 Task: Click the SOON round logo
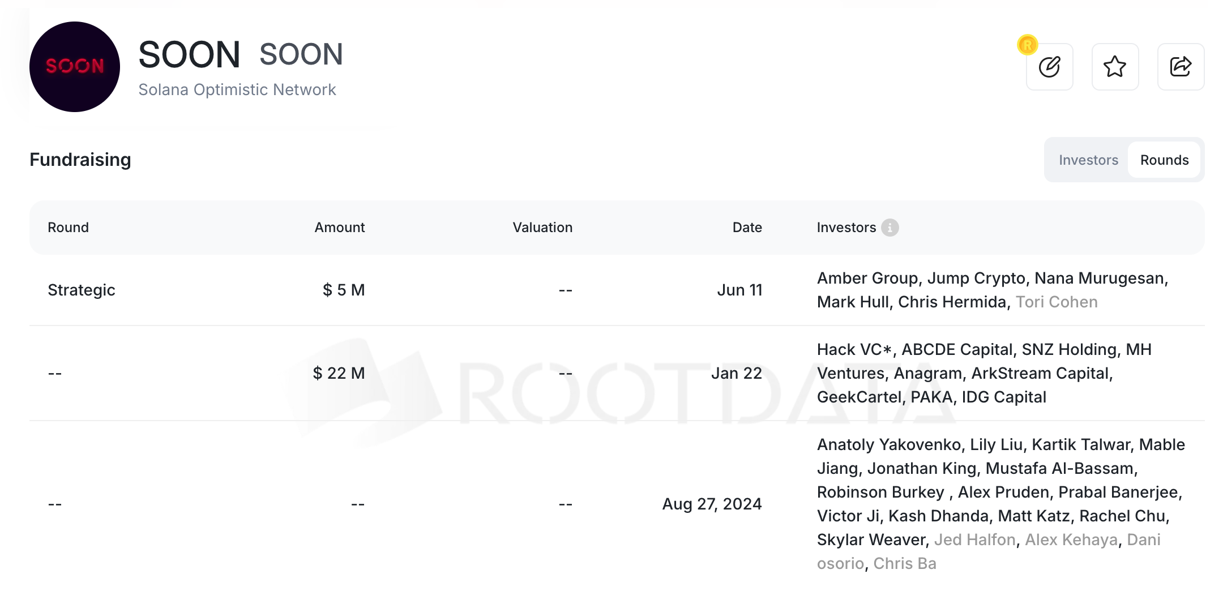point(75,67)
